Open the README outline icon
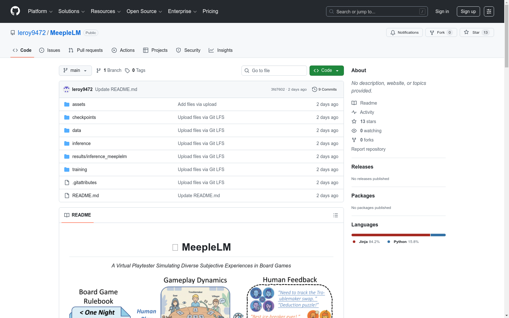 pyautogui.click(x=335, y=215)
